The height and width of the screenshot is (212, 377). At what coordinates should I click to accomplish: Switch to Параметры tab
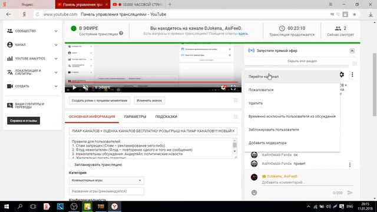coord(135,117)
